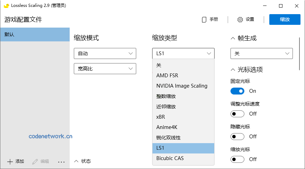Viewport: 305px width, 169px height.
Task: Collapse the 光标选项 section
Action: (233, 70)
